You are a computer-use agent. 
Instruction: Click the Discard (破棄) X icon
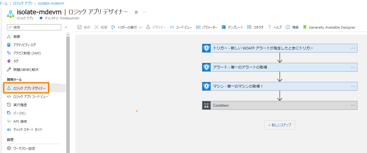(x=97, y=27)
